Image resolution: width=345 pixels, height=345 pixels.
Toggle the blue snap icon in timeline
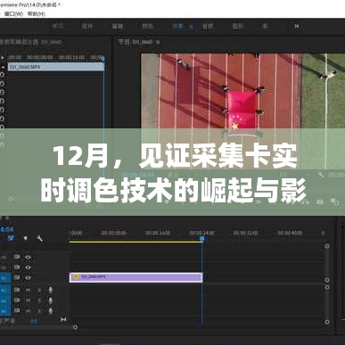click(11, 238)
